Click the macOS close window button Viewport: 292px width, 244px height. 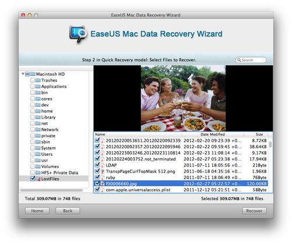23,15
